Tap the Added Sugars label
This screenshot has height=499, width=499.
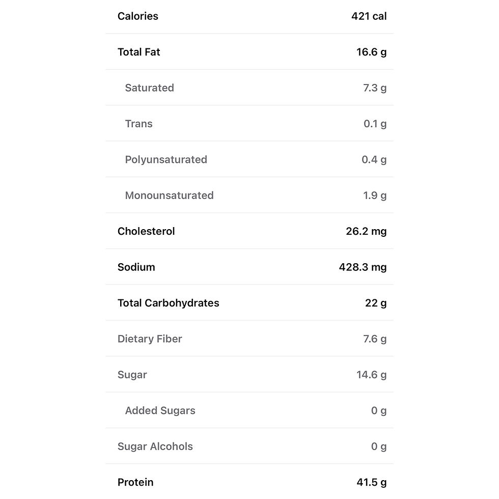click(x=160, y=410)
